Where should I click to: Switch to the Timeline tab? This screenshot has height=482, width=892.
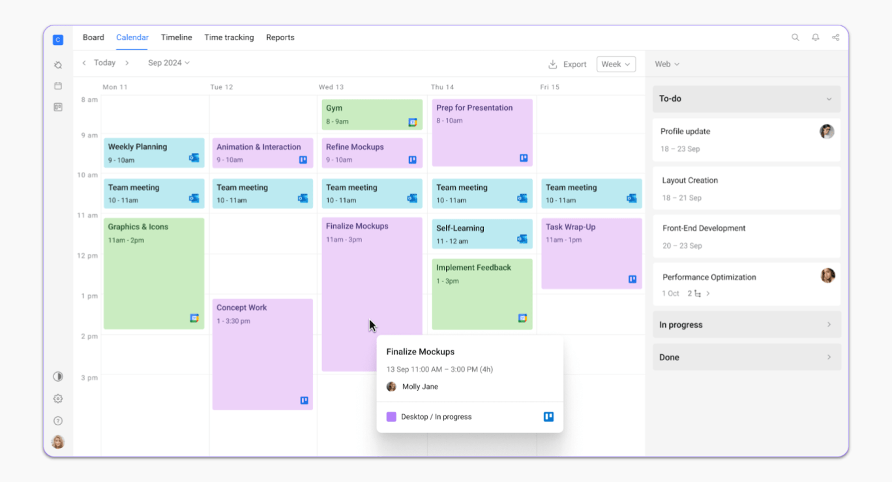coord(176,37)
